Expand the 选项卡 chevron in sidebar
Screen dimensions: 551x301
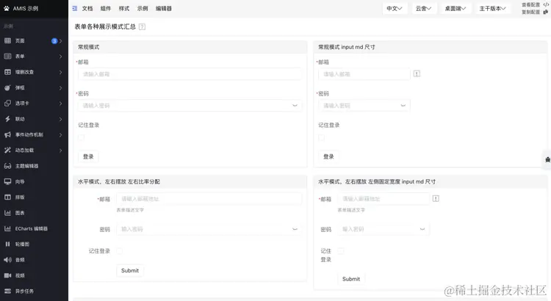pos(60,104)
